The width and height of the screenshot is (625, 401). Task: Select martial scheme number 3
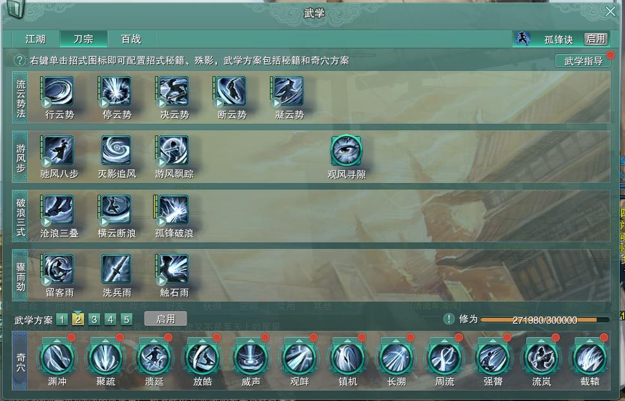[94, 320]
